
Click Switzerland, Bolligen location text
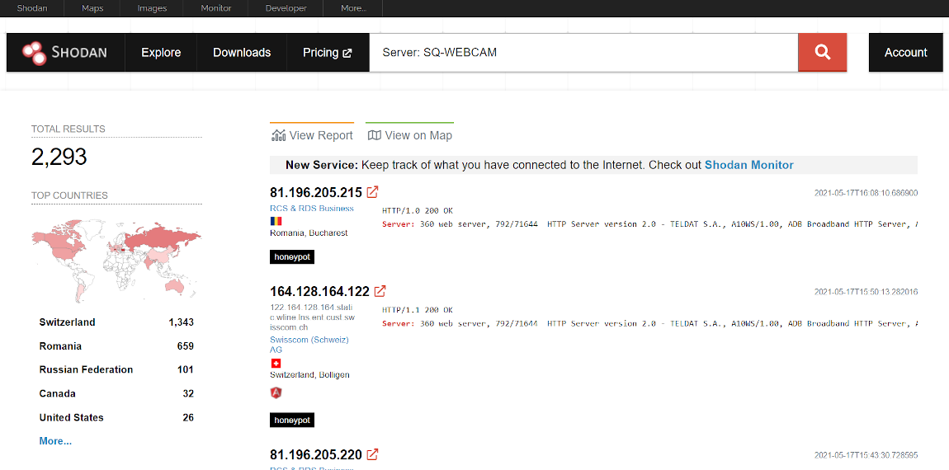(x=310, y=375)
